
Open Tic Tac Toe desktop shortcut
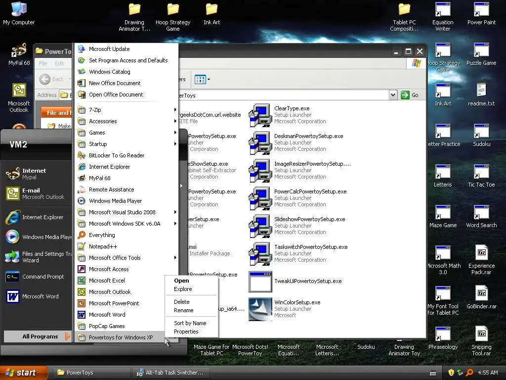481,176
